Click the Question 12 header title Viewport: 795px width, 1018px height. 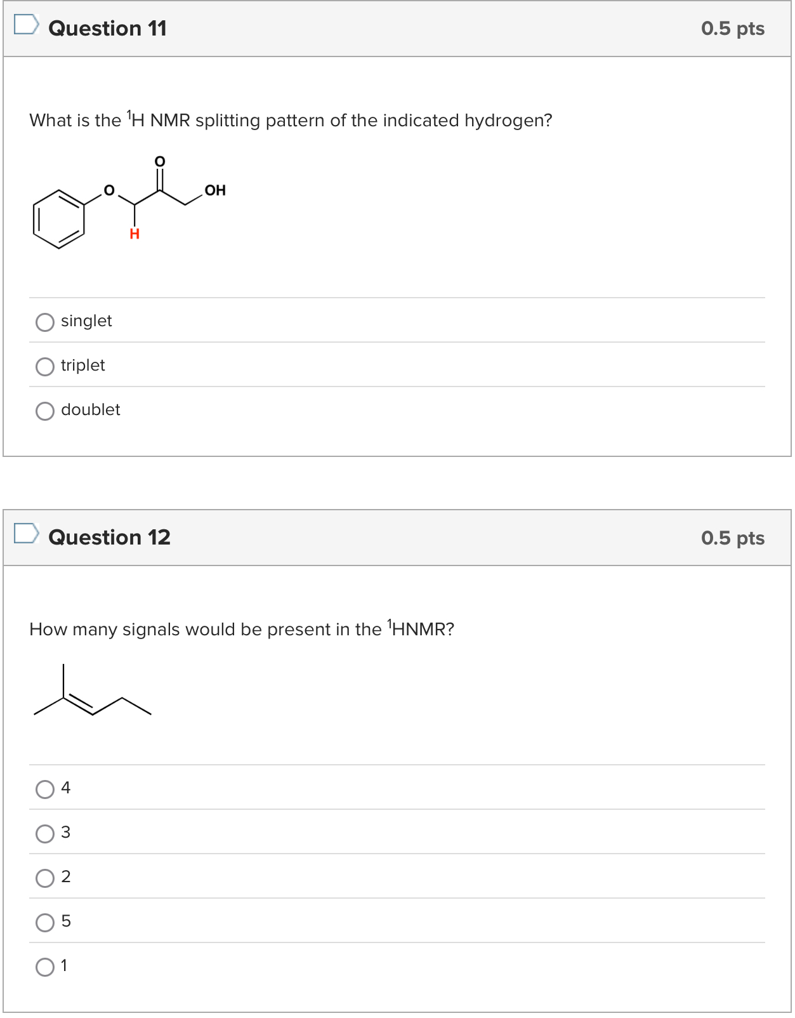[x=108, y=538]
